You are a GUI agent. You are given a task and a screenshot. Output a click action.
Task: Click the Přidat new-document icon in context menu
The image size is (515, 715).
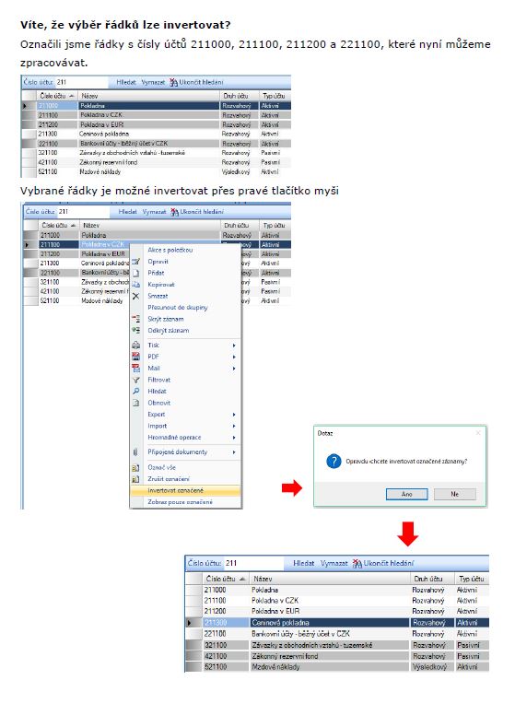135,273
